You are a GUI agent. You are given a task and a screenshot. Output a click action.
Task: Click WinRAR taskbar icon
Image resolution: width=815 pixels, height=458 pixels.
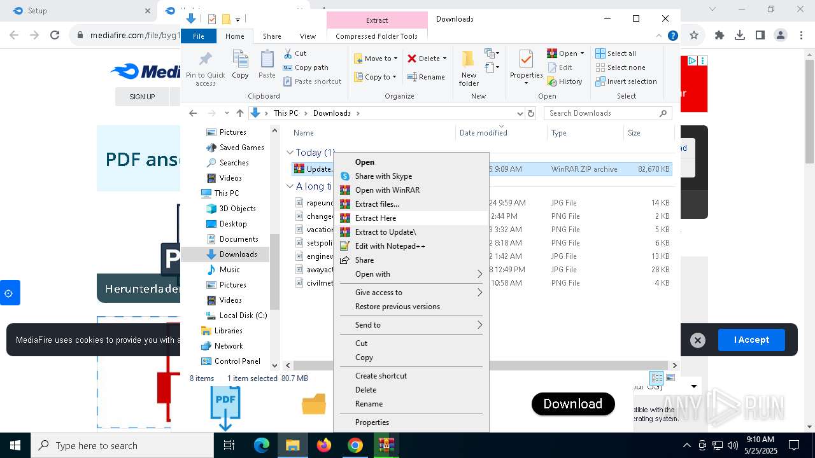pyautogui.click(x=386, y=445)
